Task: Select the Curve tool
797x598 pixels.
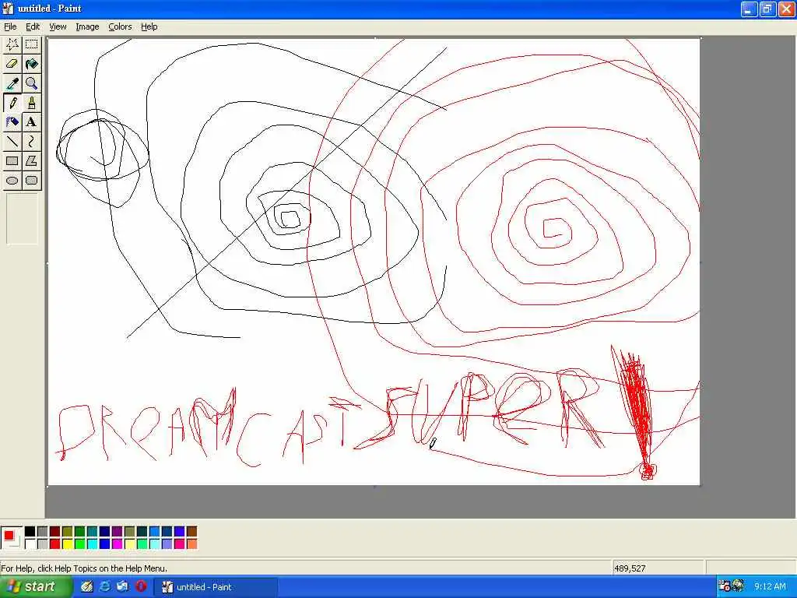Action: pyautogui.click(x=31, y=142)
